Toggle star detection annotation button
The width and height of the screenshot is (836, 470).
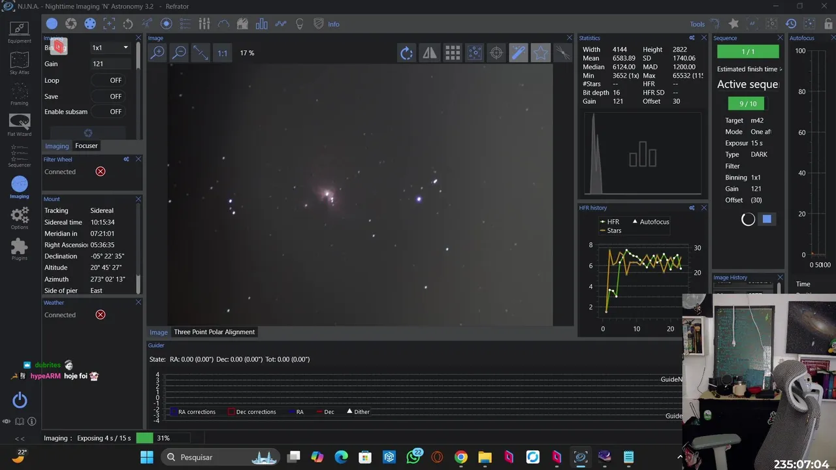474,53
